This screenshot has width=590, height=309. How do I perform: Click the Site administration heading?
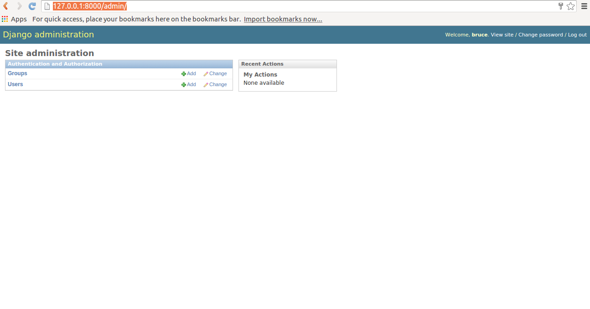click(x=50, y=53)
